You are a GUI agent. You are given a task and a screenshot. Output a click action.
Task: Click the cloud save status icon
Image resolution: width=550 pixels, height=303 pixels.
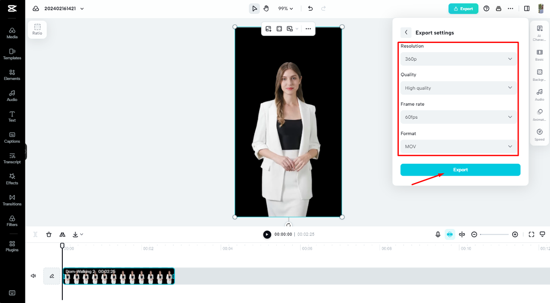pos(36,9)
